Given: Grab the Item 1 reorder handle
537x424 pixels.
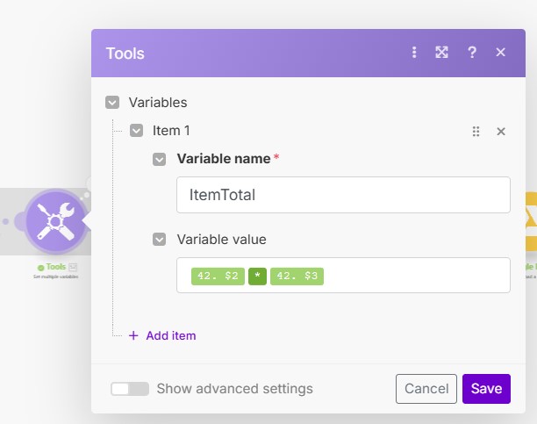Looking at the screenshot, I should tap(476, 132).
